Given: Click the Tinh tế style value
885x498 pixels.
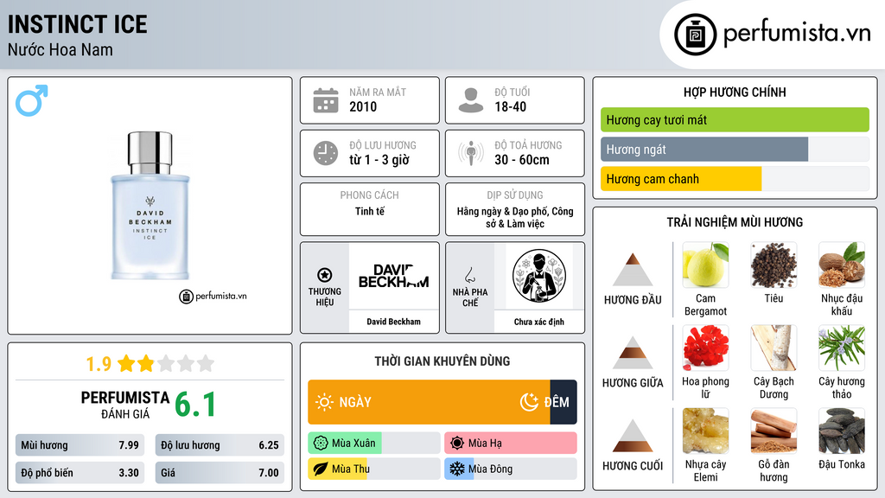Looking at the screenshot, I should tap(370, 211).
